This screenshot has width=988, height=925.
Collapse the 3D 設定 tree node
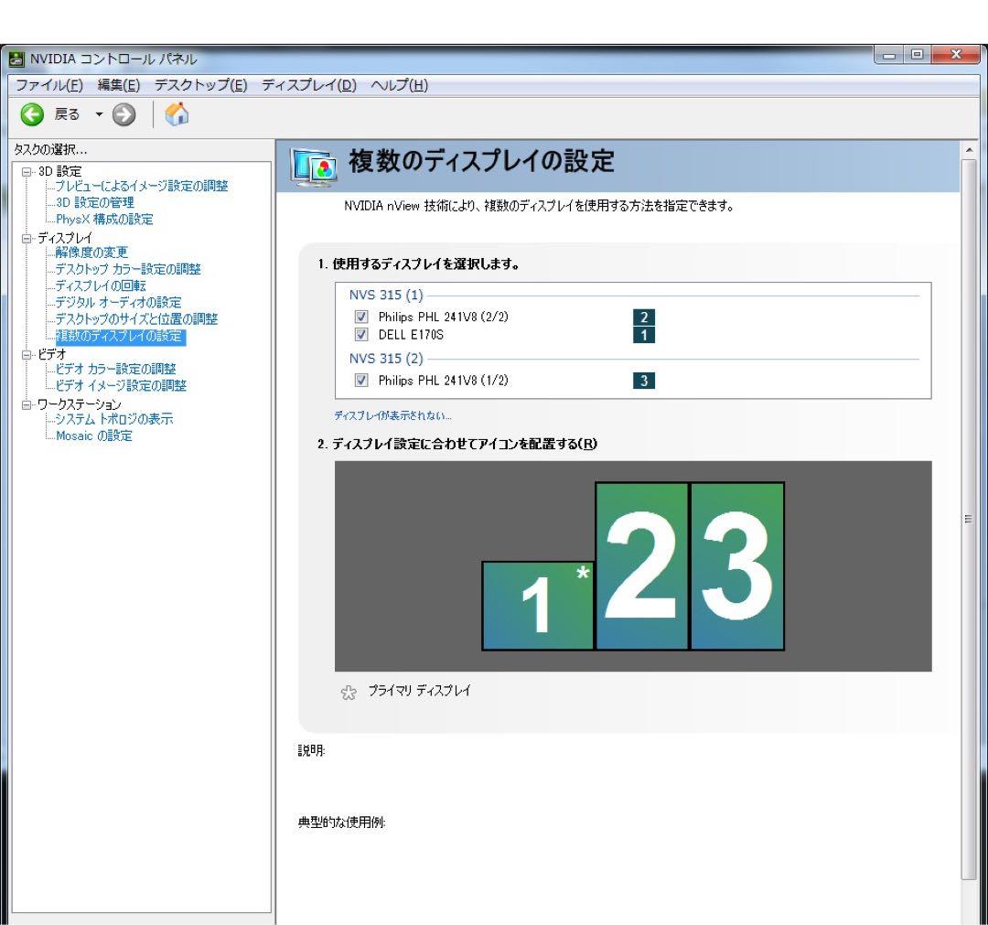coord(27,171)
